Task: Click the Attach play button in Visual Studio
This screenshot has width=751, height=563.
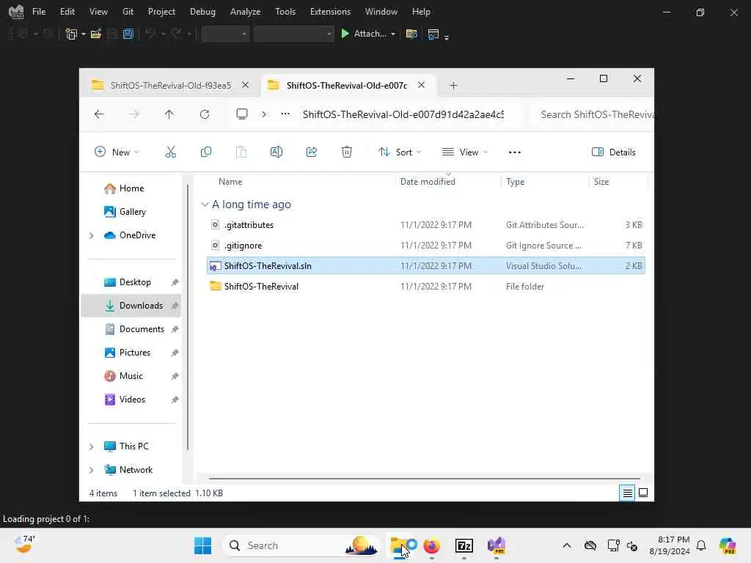Action: [x=364, y=34]
